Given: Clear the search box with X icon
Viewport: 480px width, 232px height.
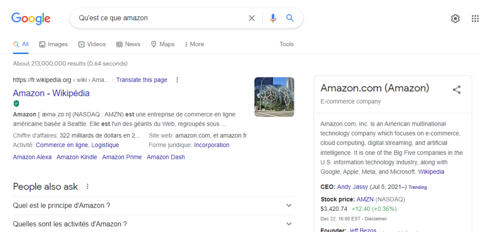Looking at the screenshot, I should click(x=252, y=18).
